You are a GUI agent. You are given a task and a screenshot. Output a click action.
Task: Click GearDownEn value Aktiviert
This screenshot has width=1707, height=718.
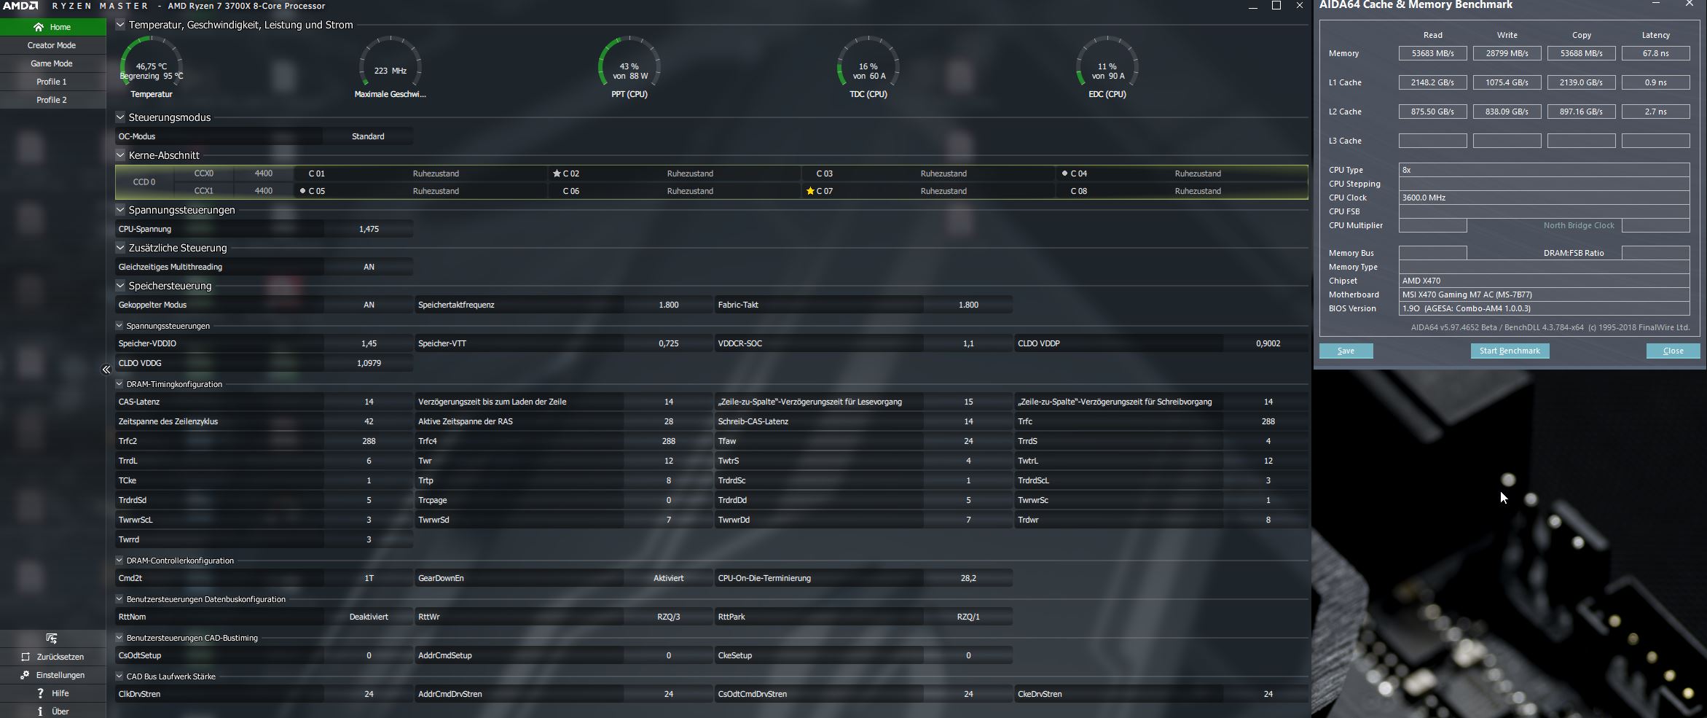[668, 578]
